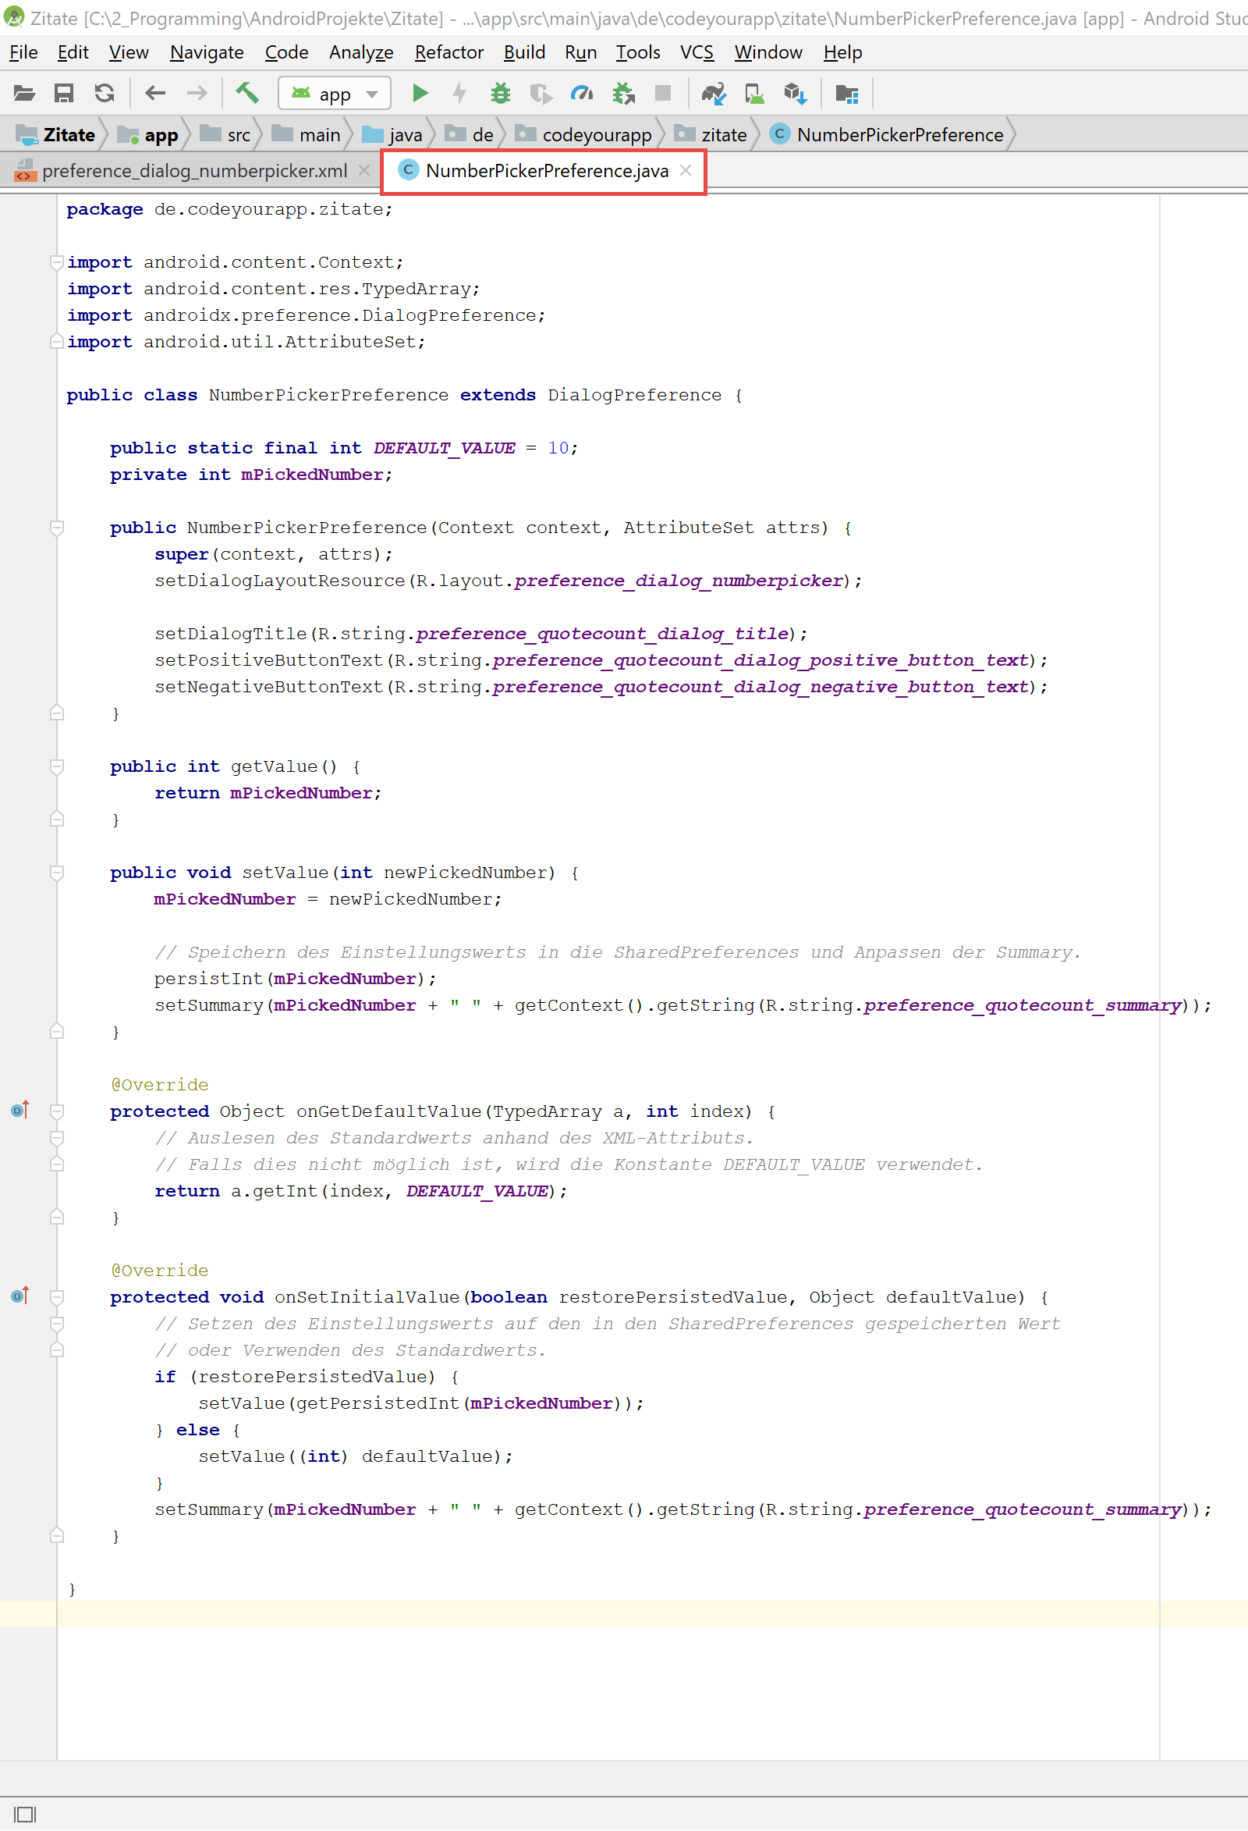Open the Edit menu
The image size is (1248, 1831).
point(73,52)
